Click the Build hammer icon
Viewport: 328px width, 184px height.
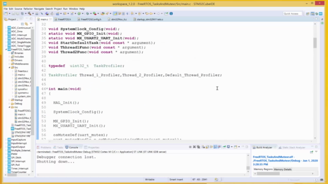pos(30,14)
